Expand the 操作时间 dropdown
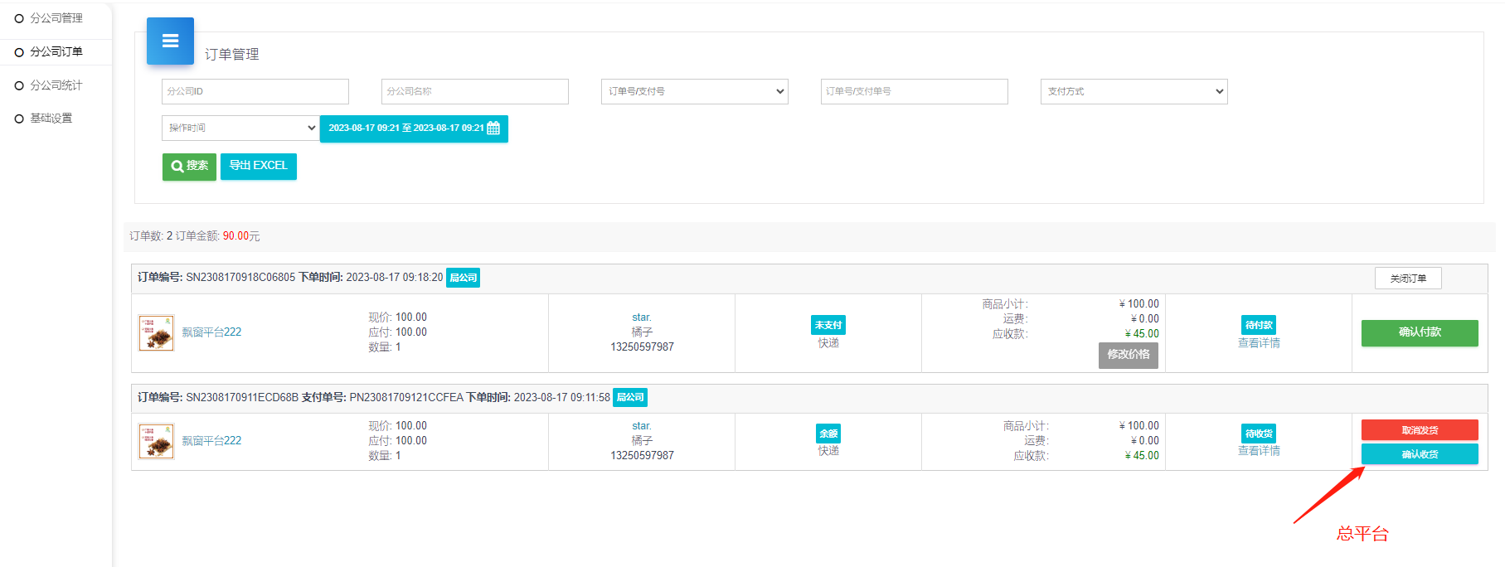 240,128
